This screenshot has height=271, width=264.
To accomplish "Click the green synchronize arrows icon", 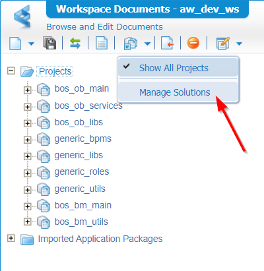I will coord(75,43).
